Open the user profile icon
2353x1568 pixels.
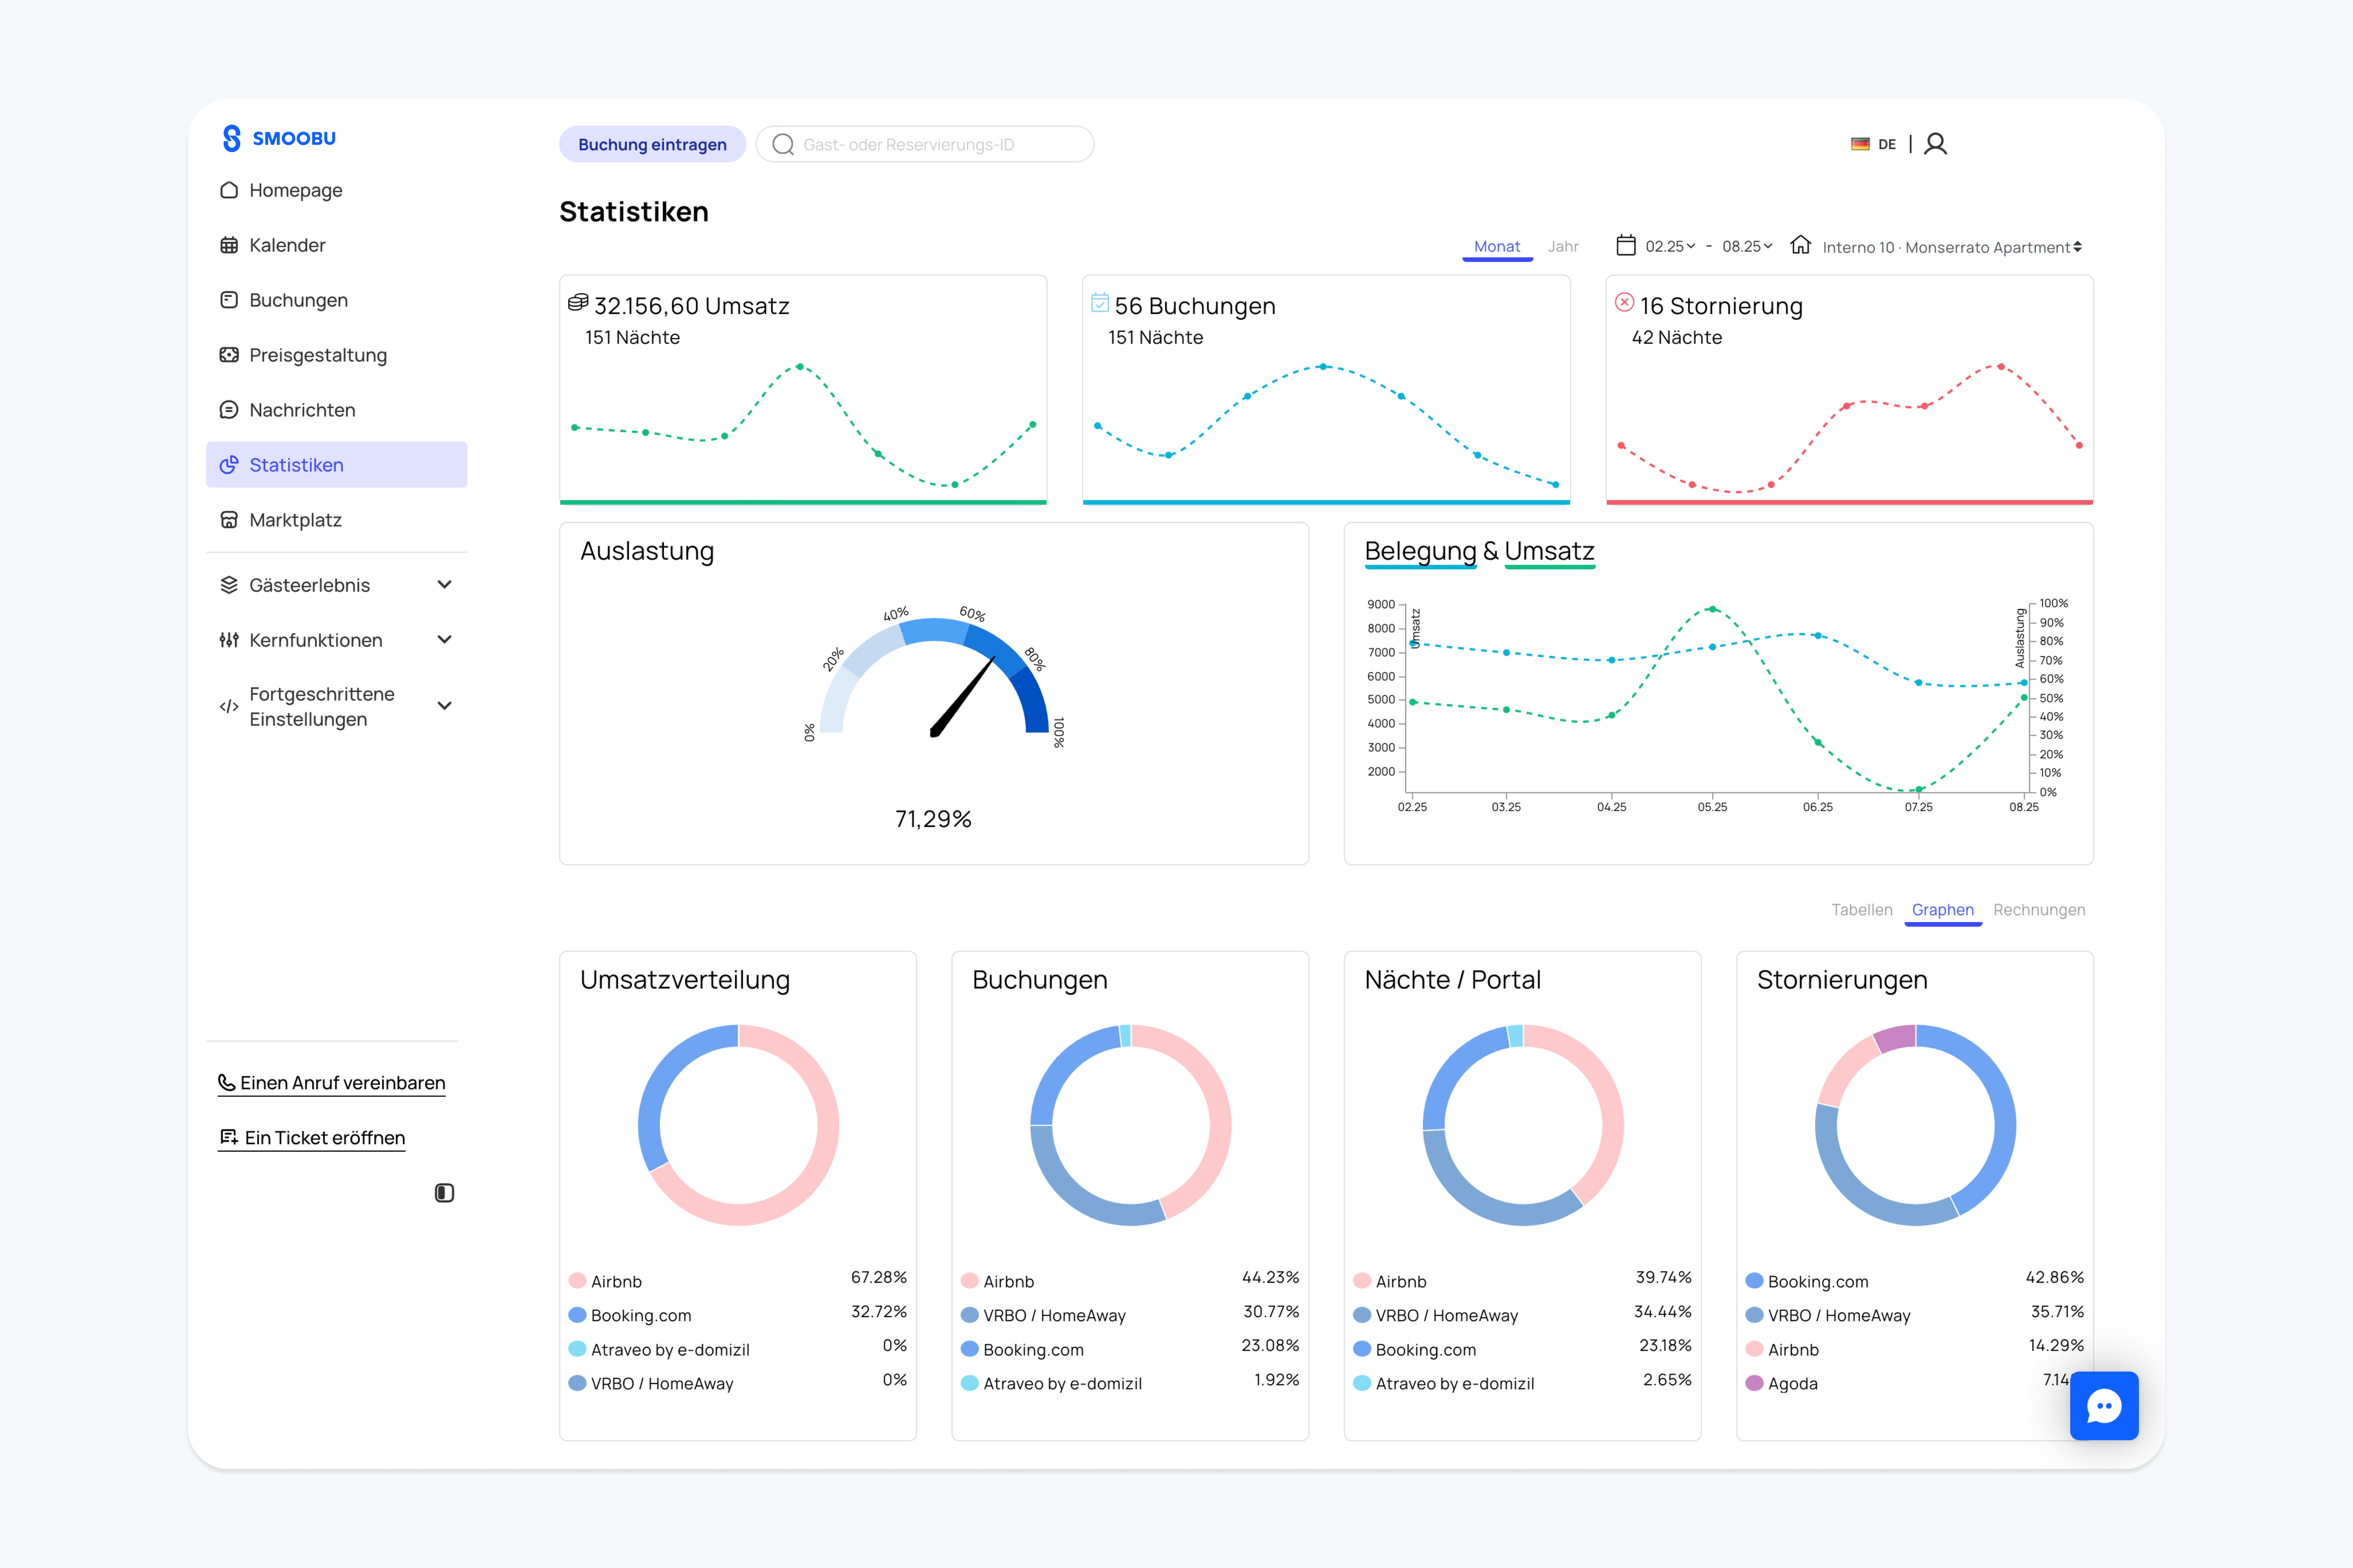coord(1935,144)
